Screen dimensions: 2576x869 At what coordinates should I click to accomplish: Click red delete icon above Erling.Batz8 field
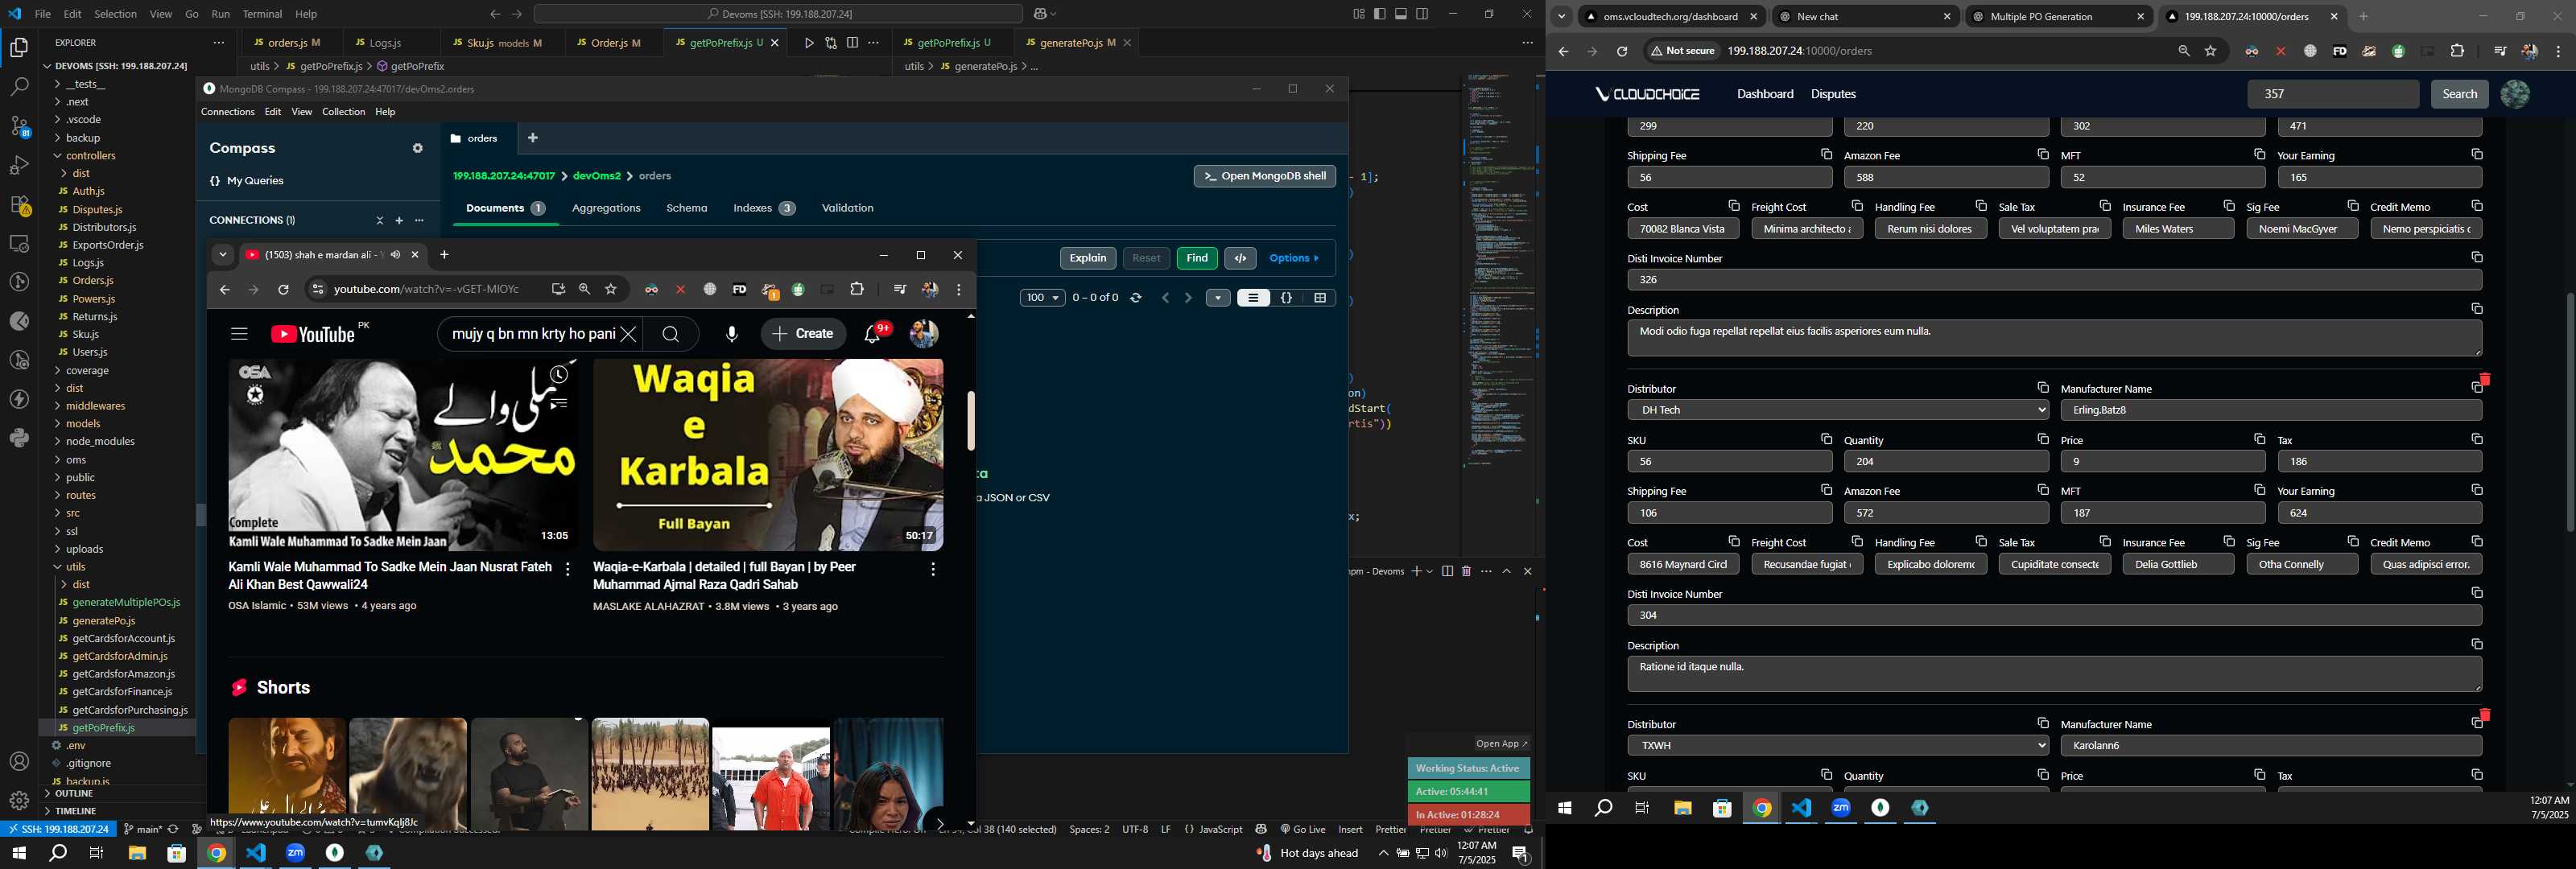click(2485, 379)
